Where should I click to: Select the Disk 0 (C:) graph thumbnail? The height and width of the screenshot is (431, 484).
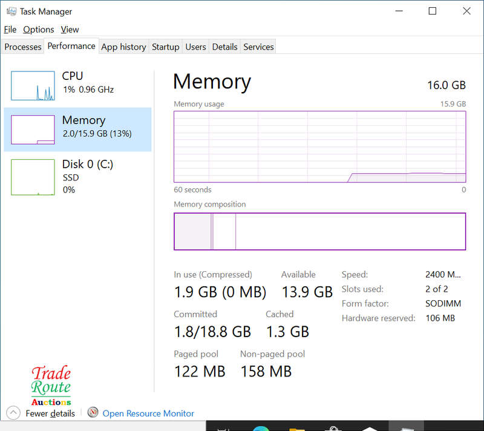(33, 177)
